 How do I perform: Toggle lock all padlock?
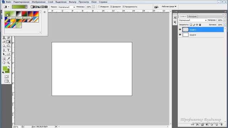pyautogui.click(x=200, y=25)
